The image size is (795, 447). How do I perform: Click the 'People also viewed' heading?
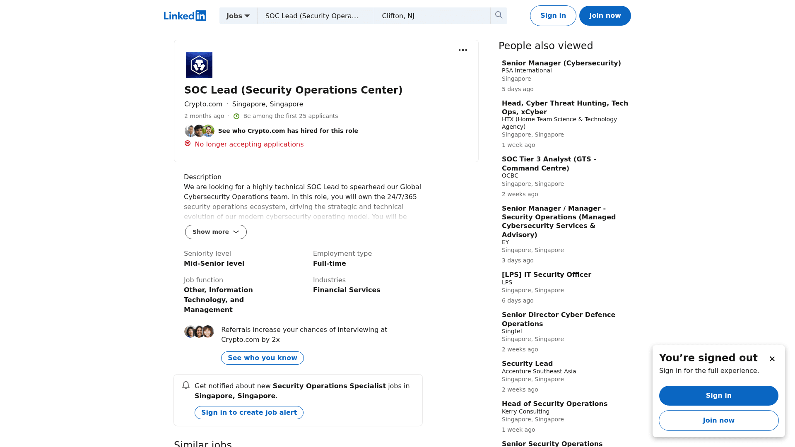point(546,46)
